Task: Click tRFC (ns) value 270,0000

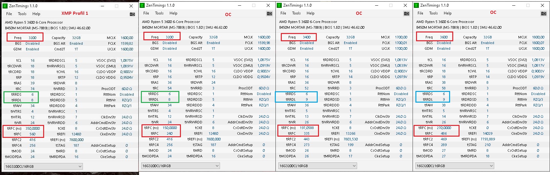Action: coord(444,128)
